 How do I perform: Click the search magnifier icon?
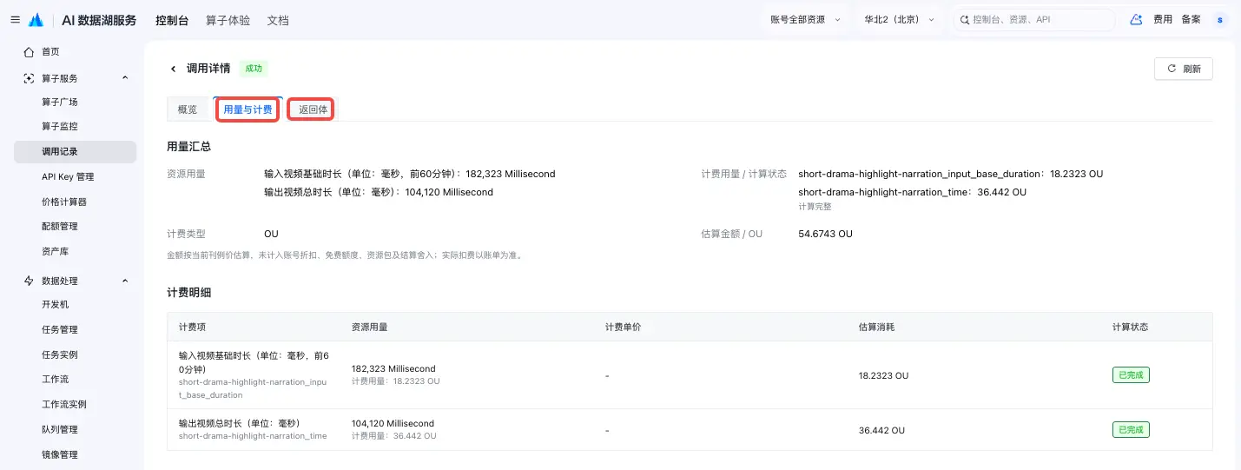(965, 19)
